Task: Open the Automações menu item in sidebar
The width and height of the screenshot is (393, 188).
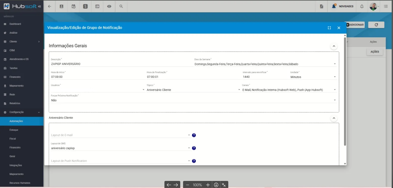Action: point(16,121)
